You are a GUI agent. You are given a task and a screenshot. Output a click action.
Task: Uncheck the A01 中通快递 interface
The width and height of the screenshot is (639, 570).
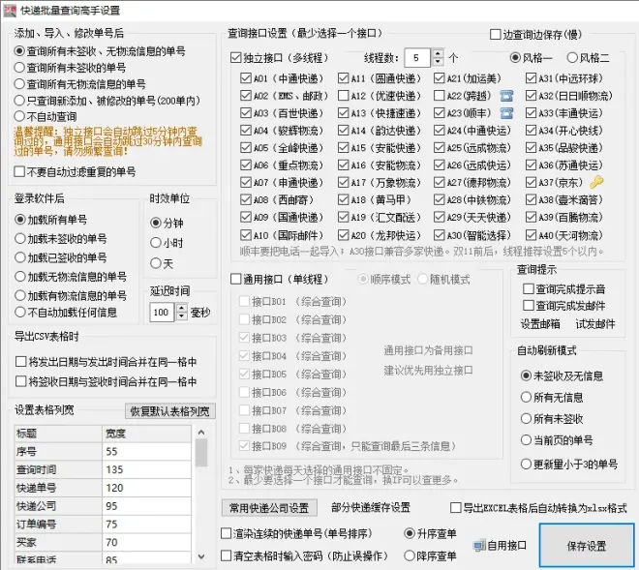(x=245, y=77)
